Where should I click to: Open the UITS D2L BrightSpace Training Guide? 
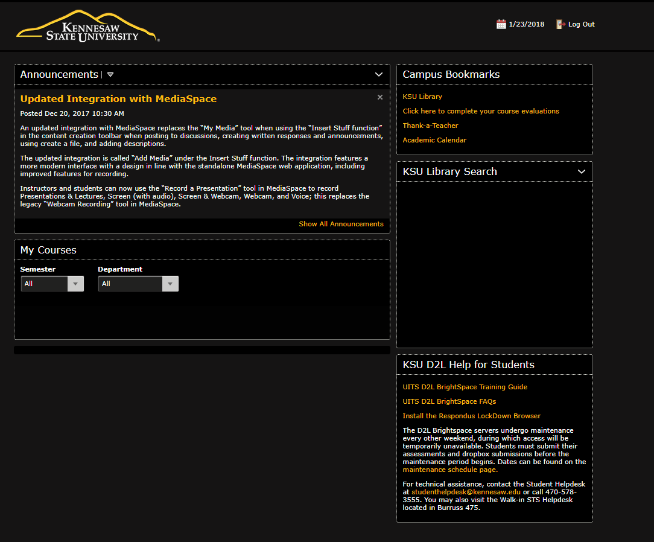pos(465,387)
